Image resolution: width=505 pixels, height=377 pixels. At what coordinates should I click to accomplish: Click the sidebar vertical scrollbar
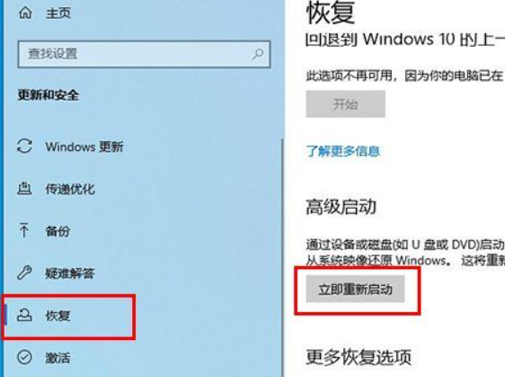tap(282, 258)
